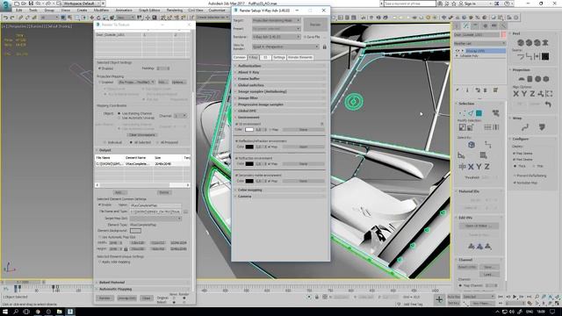
Task: Click Render button in Render To Texture
Action: pos(104,298)
